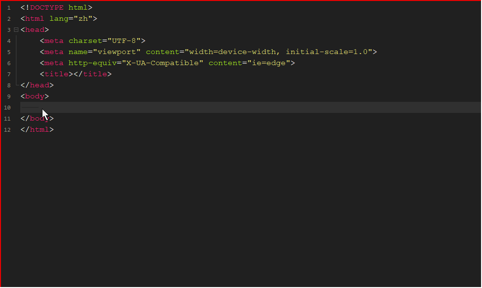Click the opening body tag
Viewport: 482px width, 288px height.
(35, 96)
